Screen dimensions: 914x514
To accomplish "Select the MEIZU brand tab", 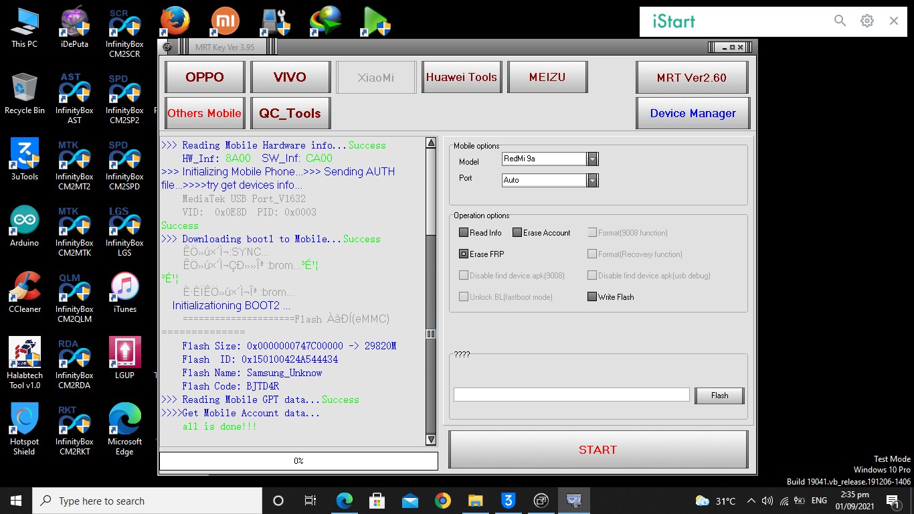I will click(x=547, y=77).
